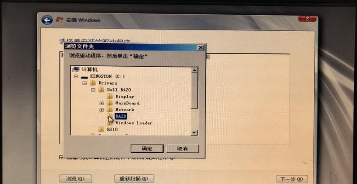Collapse the Dell R420 folder node
This screenshot has height=184, width=357.
(x=93, y=90)
